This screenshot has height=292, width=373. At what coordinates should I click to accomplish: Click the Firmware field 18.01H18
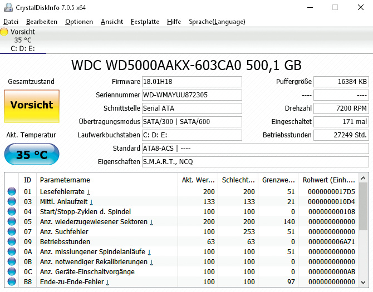click(192, 82)
